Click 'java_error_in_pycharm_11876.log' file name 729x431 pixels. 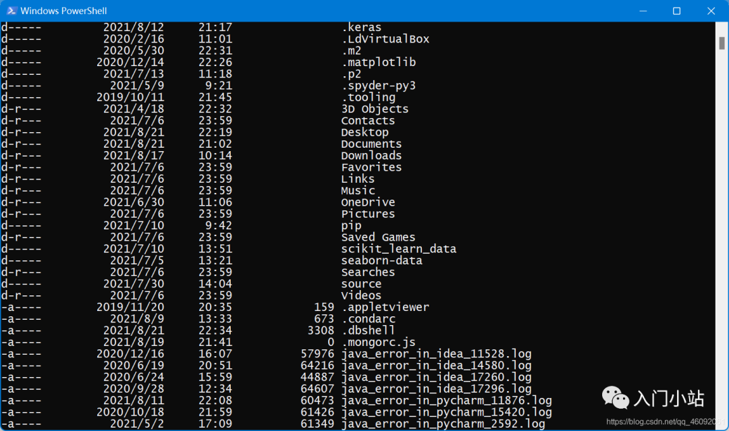[x=446, y=401]
